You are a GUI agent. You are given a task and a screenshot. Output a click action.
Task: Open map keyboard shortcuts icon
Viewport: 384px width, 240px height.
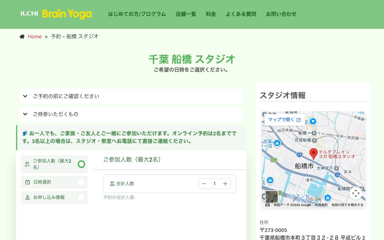(268, 205)
